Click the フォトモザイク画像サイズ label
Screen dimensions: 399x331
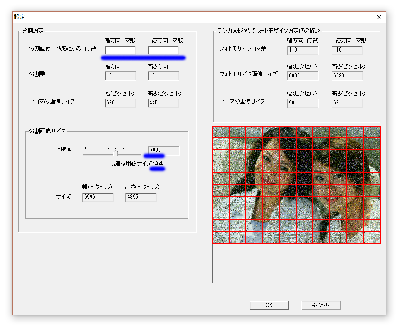click(x=248, y=74)
